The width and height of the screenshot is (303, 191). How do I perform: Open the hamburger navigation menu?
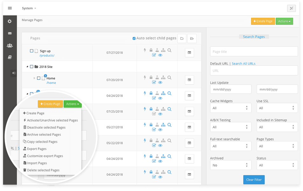(10, 8)
